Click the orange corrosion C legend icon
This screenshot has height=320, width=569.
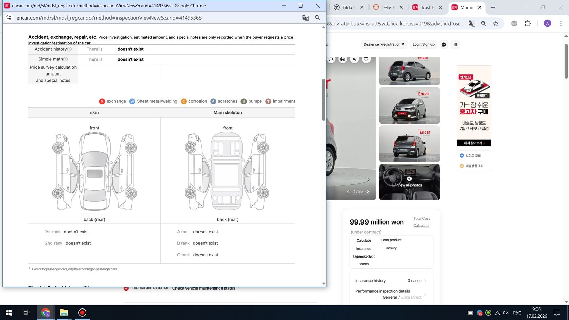(x=184, y=101)
